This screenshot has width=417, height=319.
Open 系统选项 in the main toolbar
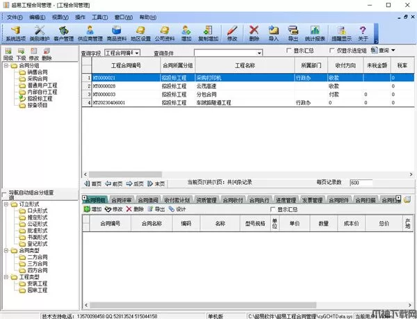(15, 33)
